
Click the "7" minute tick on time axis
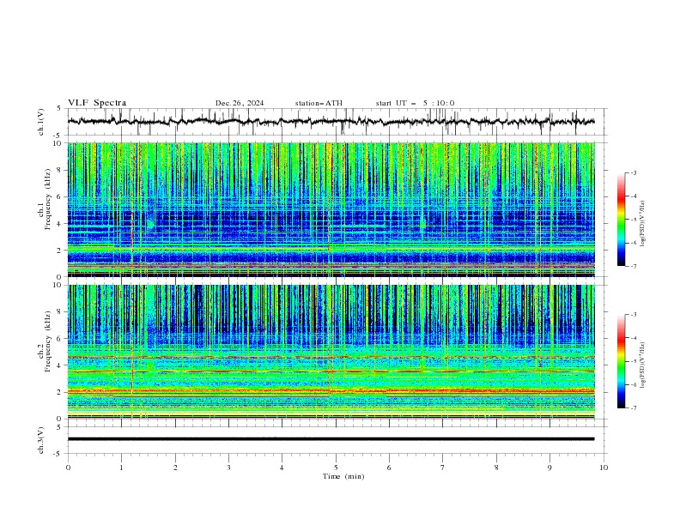coord(443,468)
